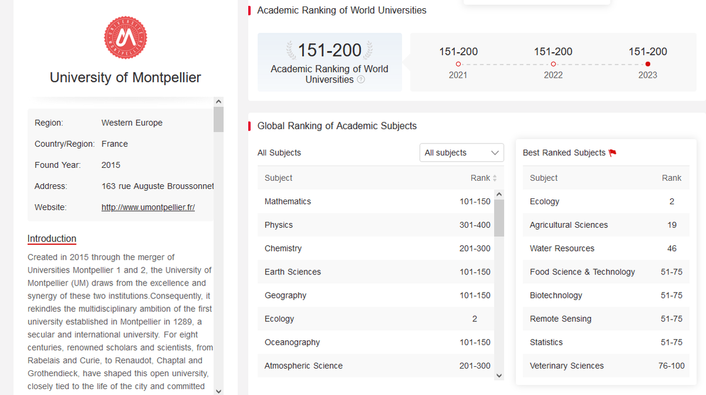This screenshot has height=395, width=706.
Task: Click the Subject header in Best Ranked Subjects
Action: click(544, 178)
